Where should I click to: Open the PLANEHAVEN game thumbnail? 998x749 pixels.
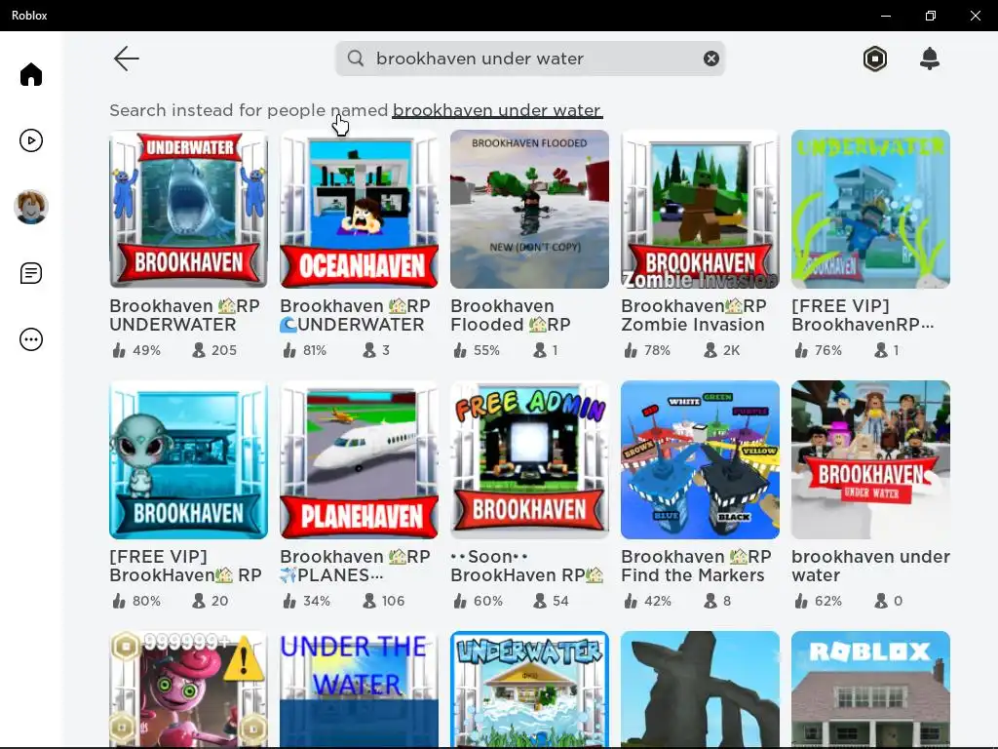coord(359,460)
